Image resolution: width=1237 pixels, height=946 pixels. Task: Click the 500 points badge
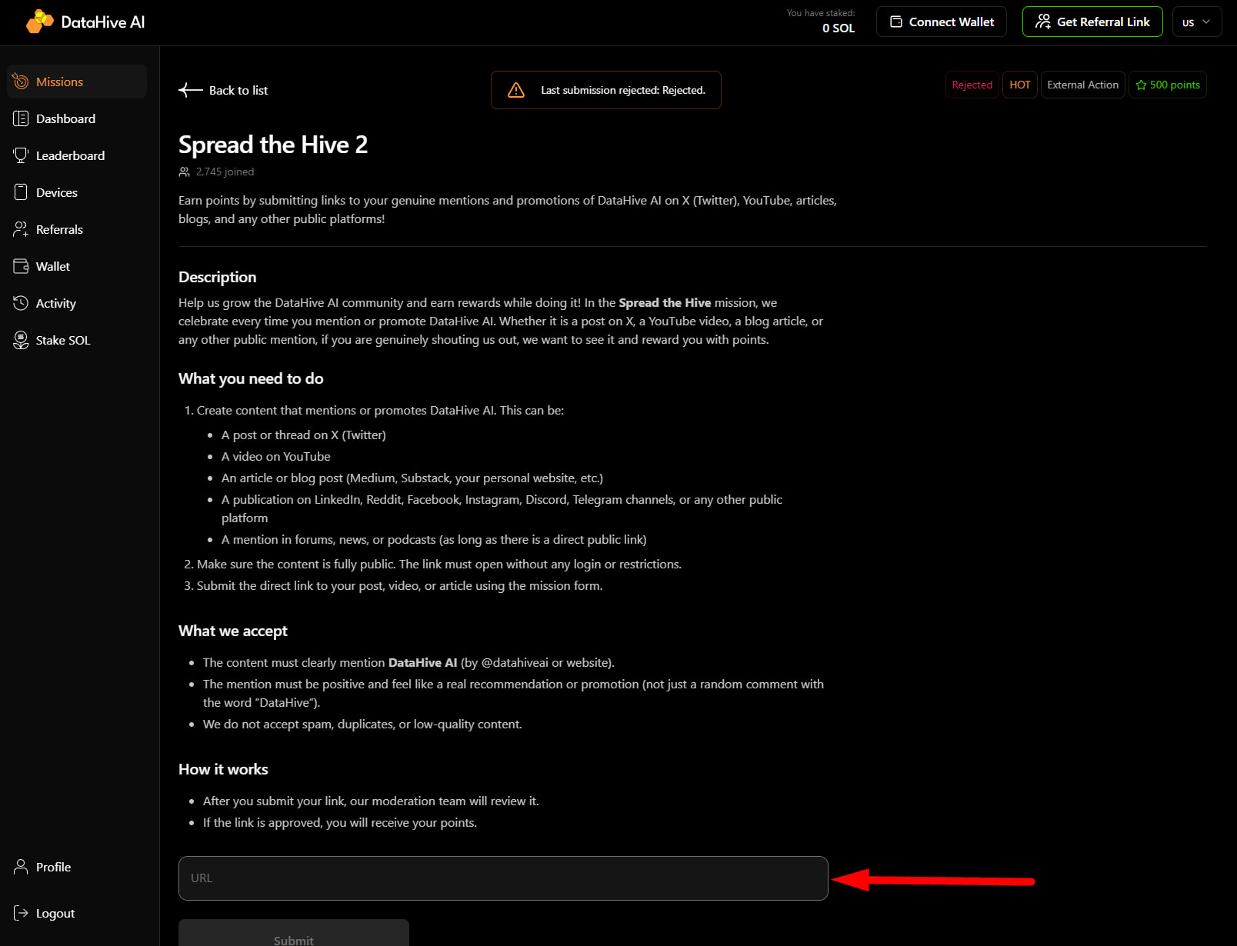pyautogui.click(x=1168, y=85)
